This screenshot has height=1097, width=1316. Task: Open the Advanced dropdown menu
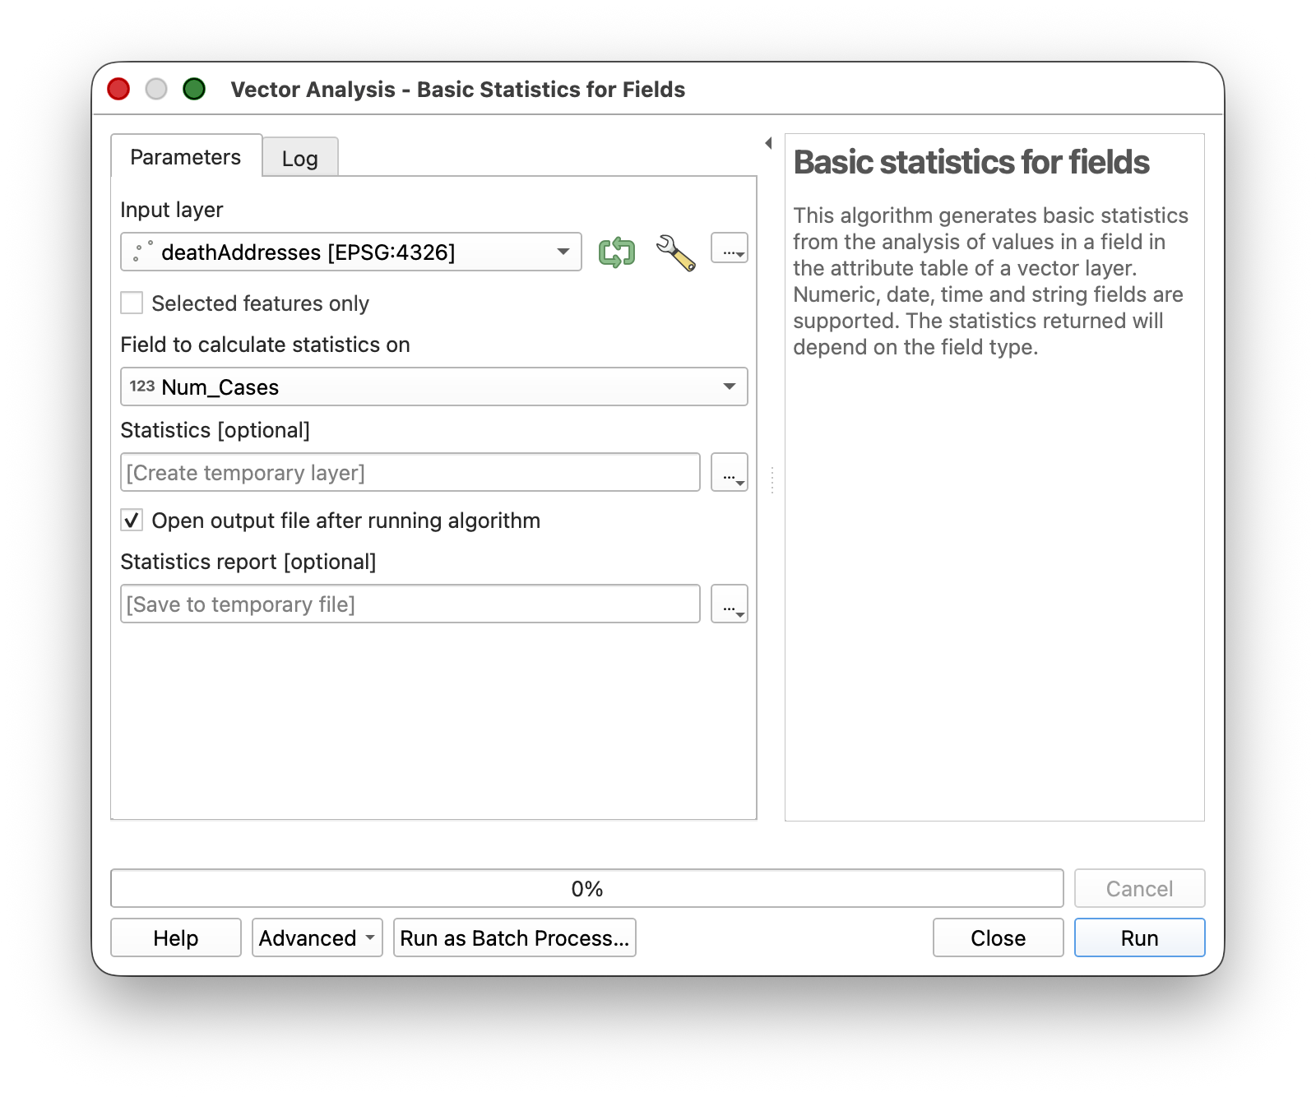pos(317,937)
